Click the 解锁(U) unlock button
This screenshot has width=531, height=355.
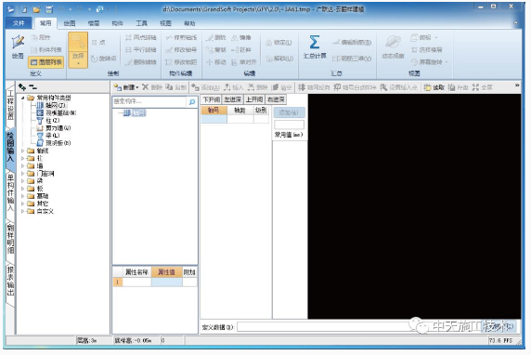pos(279,59)
